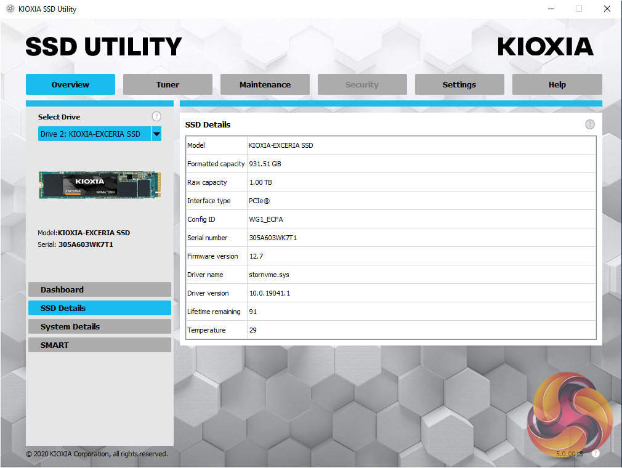Click the Raw capacity label

207,182
